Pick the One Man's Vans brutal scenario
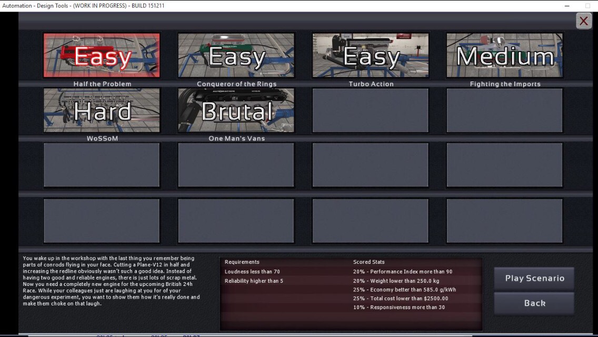 [236, 110]
